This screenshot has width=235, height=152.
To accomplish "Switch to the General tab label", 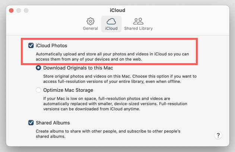I will [x=90, y=28].
